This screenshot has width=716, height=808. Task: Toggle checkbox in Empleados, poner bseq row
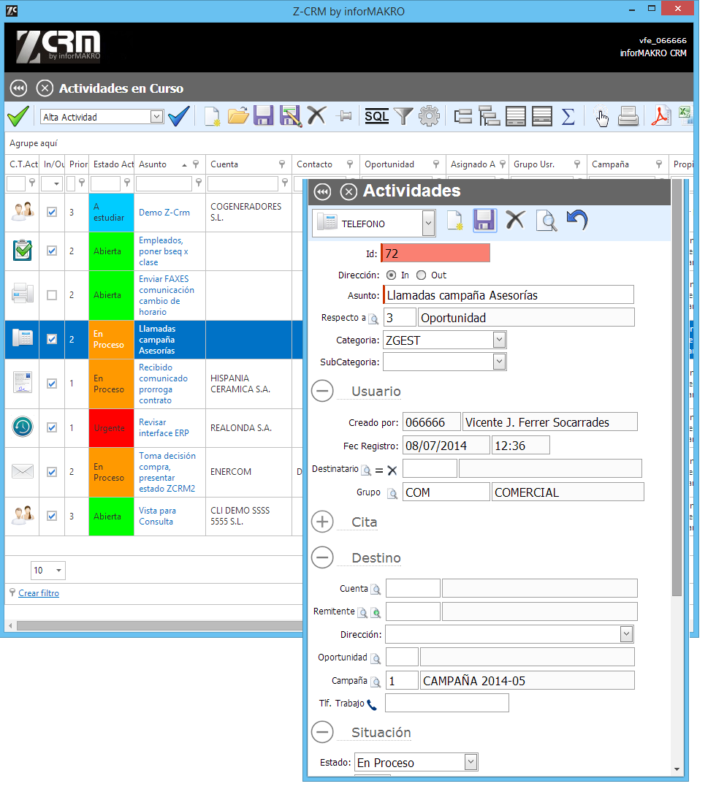[52, 251]
